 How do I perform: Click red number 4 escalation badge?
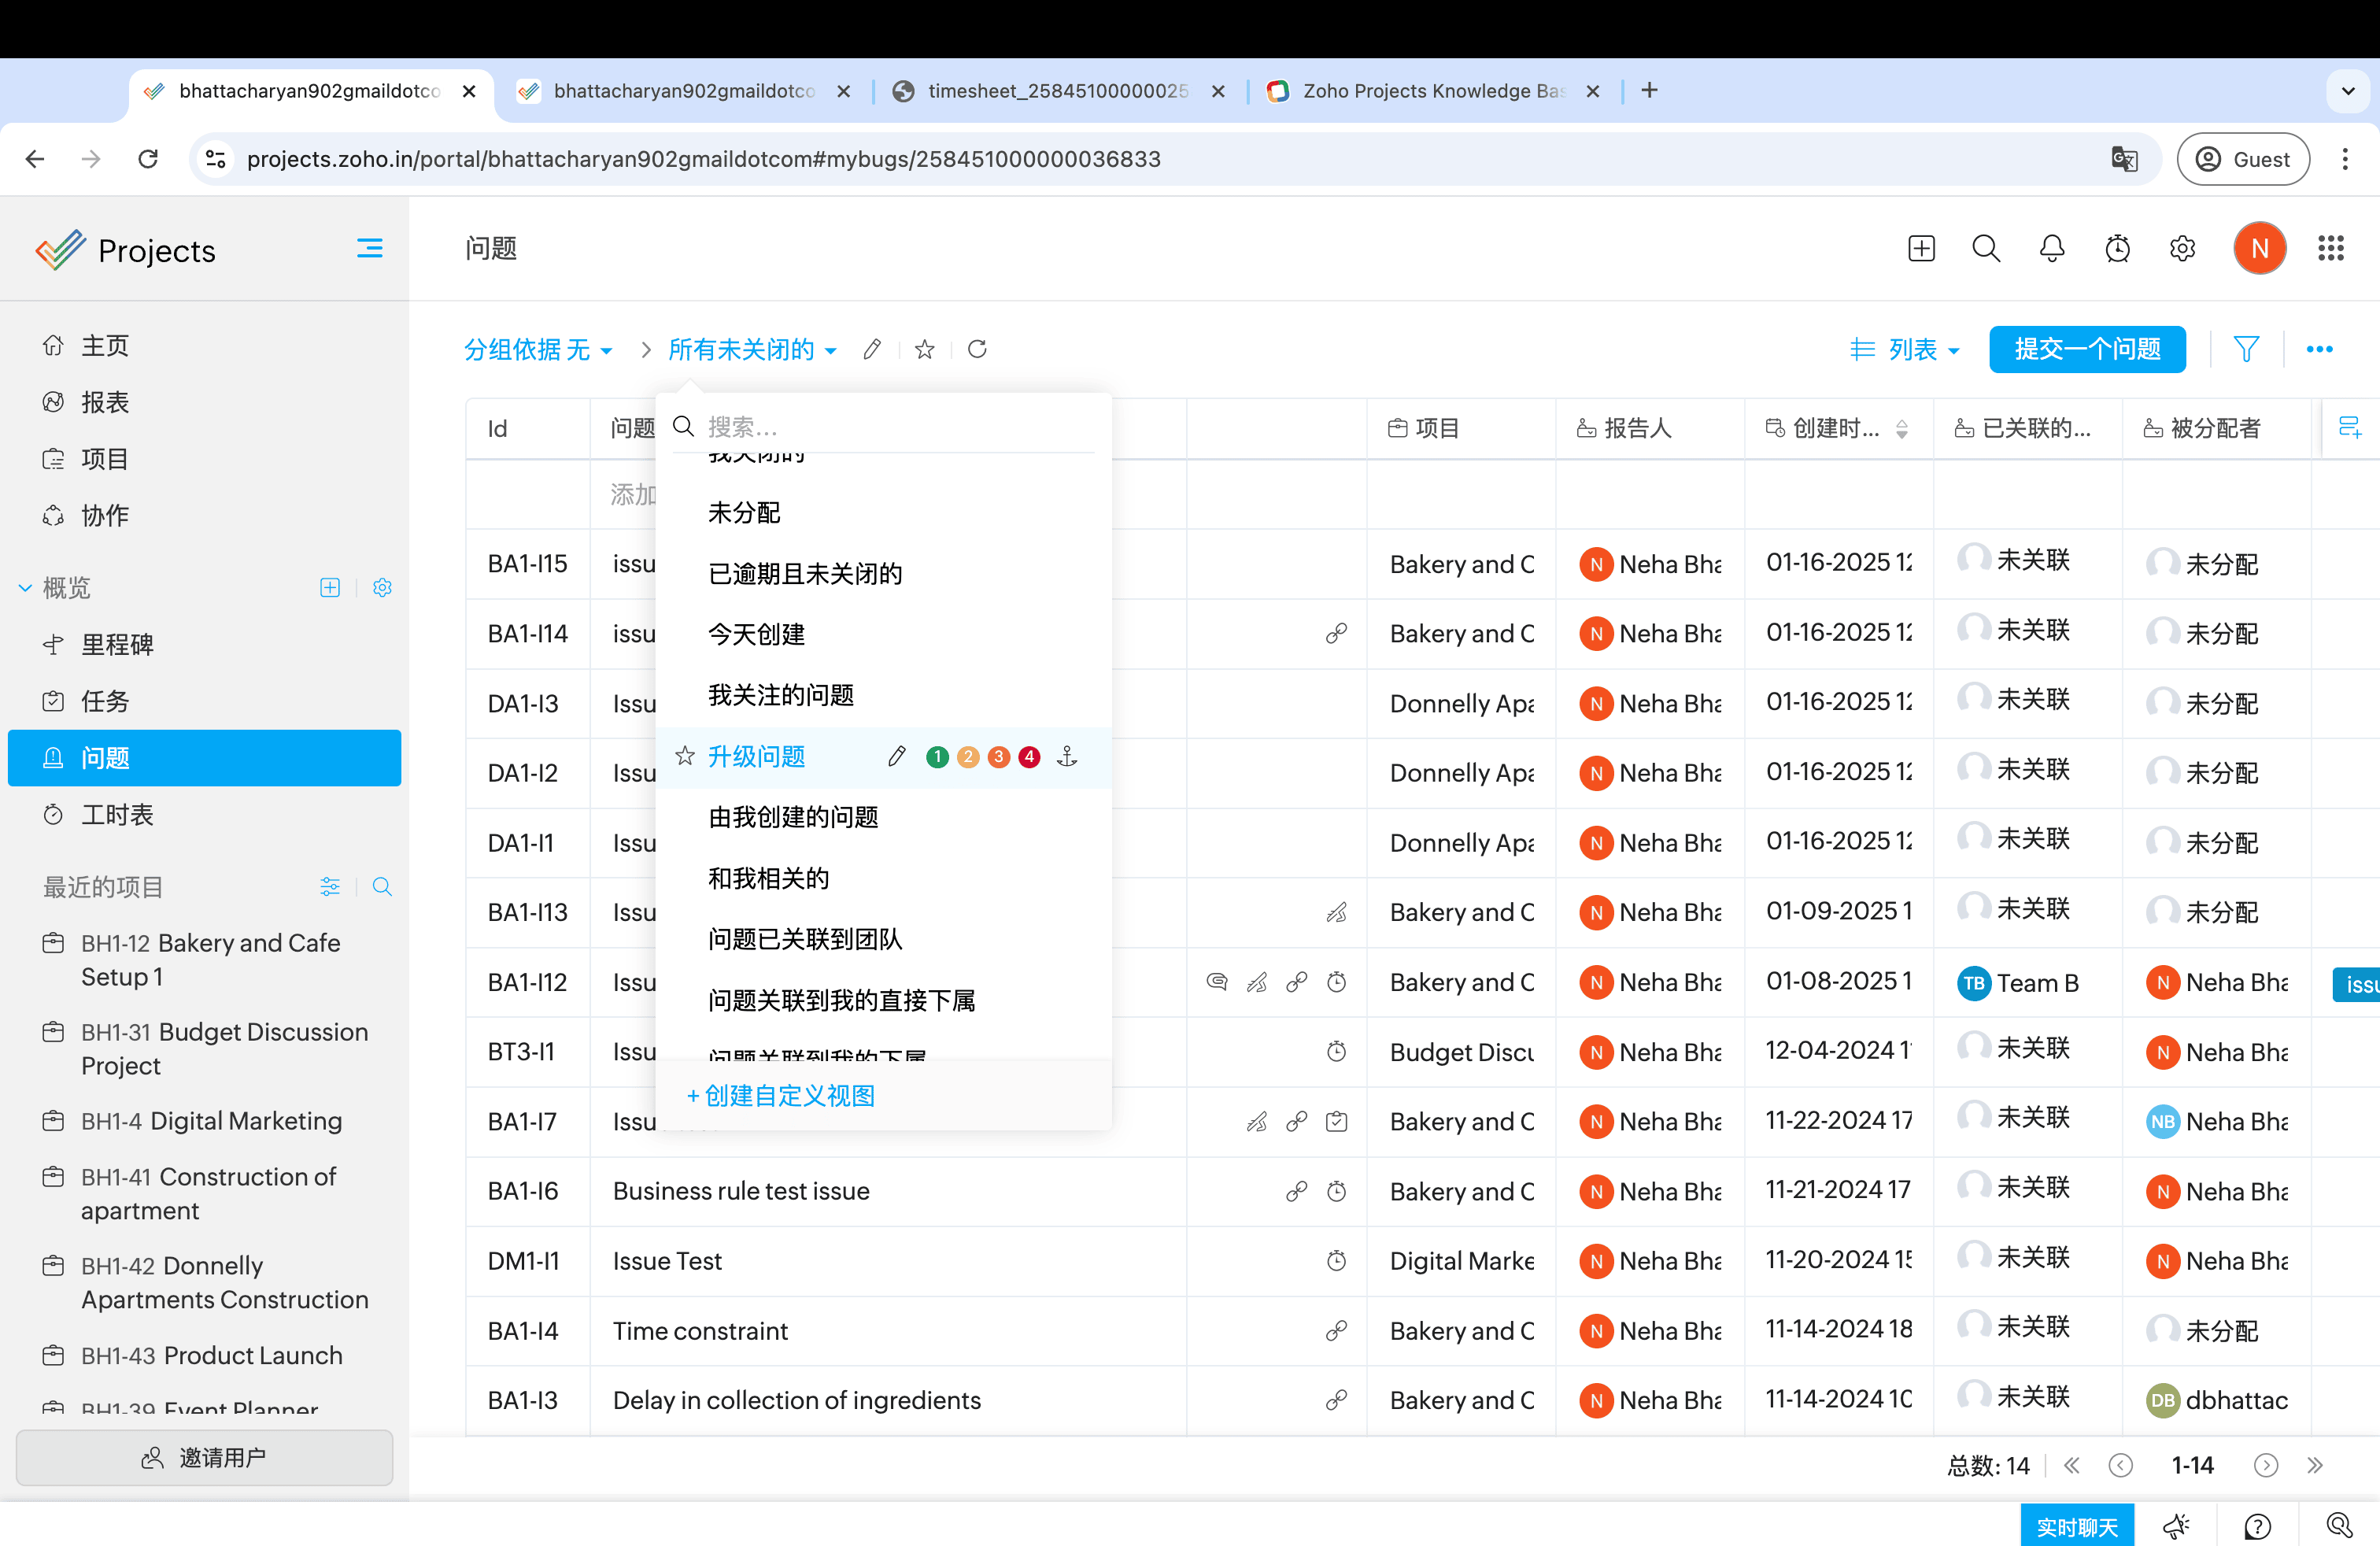click(1029, 757)
